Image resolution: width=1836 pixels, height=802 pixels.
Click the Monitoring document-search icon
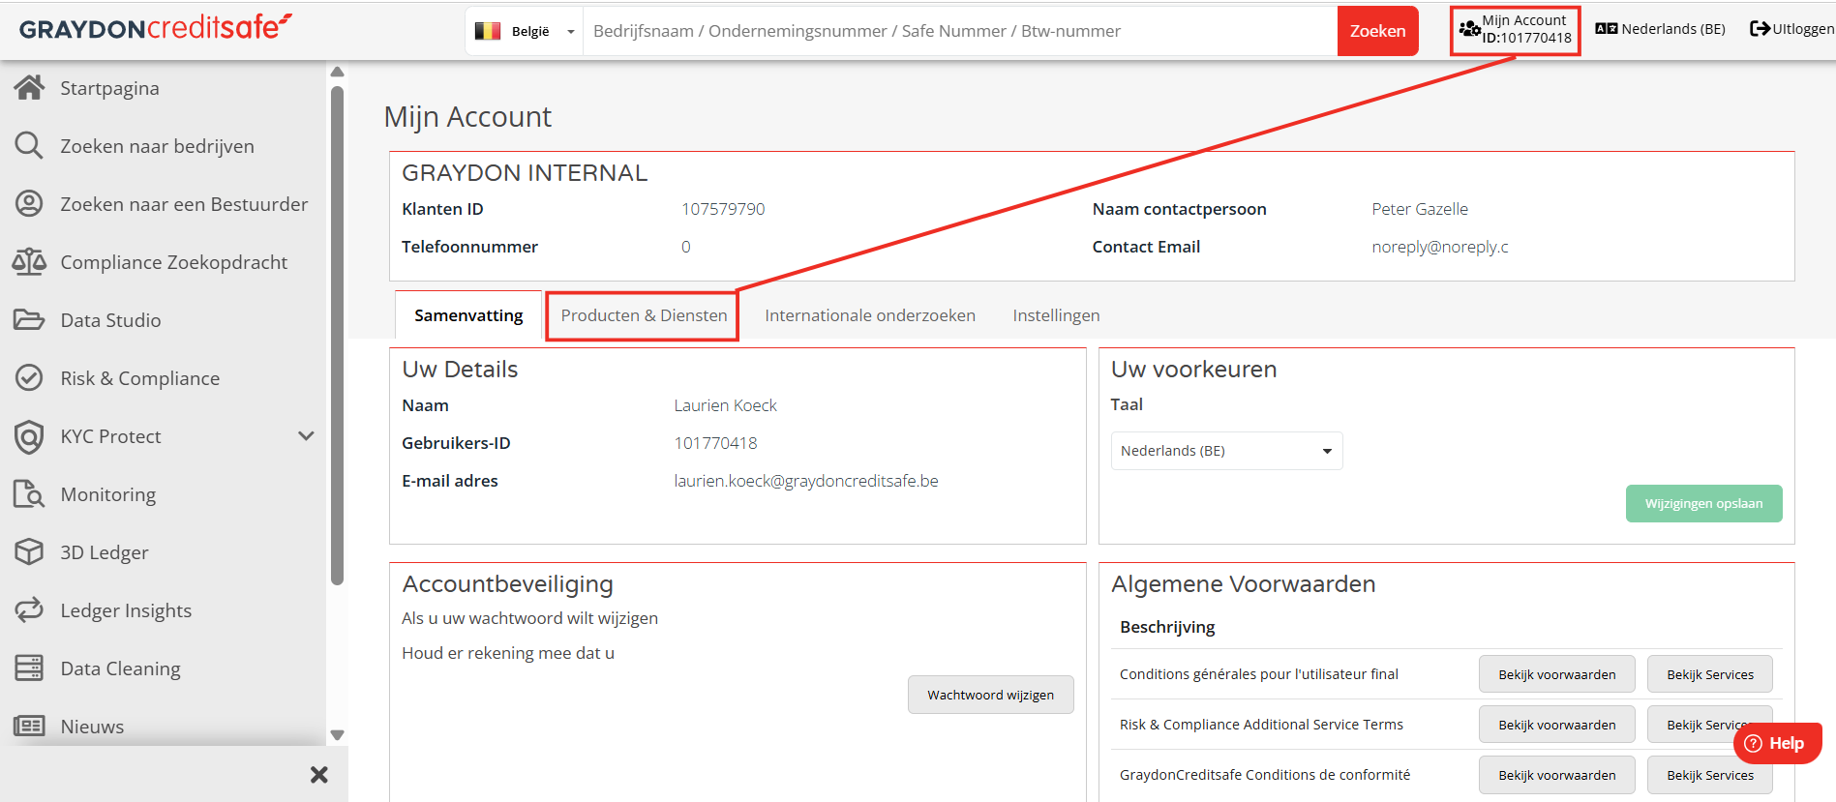[x=29, y=494]
